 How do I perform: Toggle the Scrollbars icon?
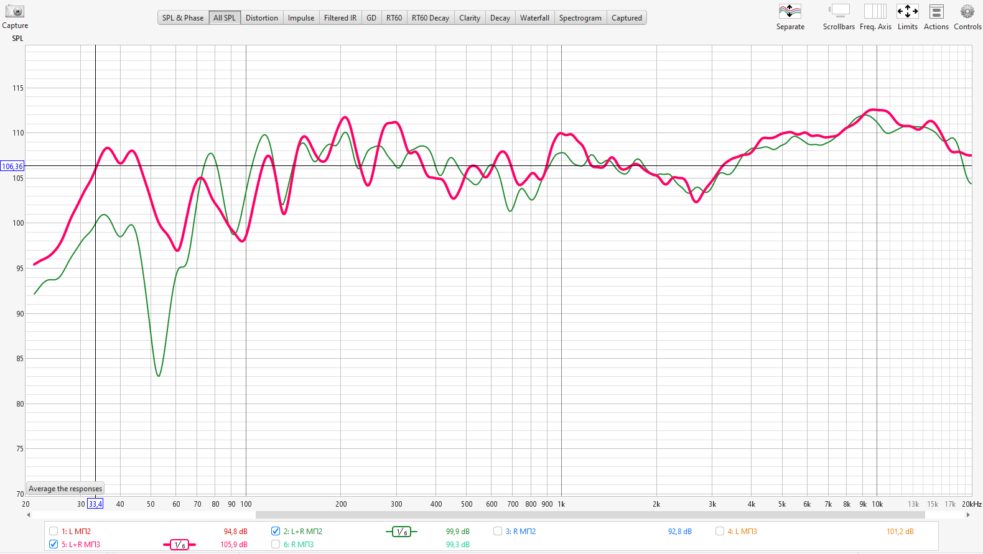point(839,12)
